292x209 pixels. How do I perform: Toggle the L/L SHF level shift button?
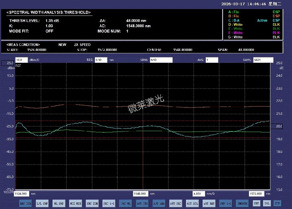42,203
